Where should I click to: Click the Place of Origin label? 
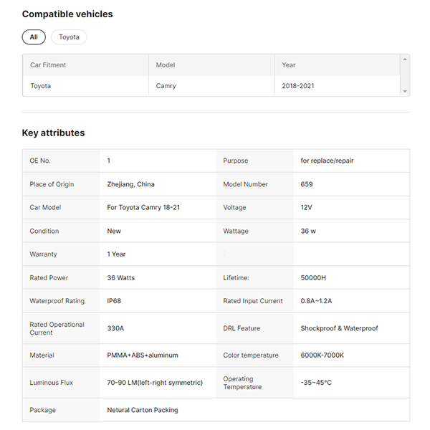tap(52, 184)
